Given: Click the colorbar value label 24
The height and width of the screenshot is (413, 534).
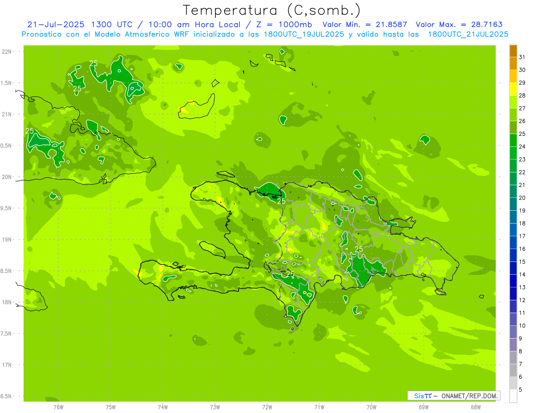Looking at the screenshot, I should tap(522, 146).
